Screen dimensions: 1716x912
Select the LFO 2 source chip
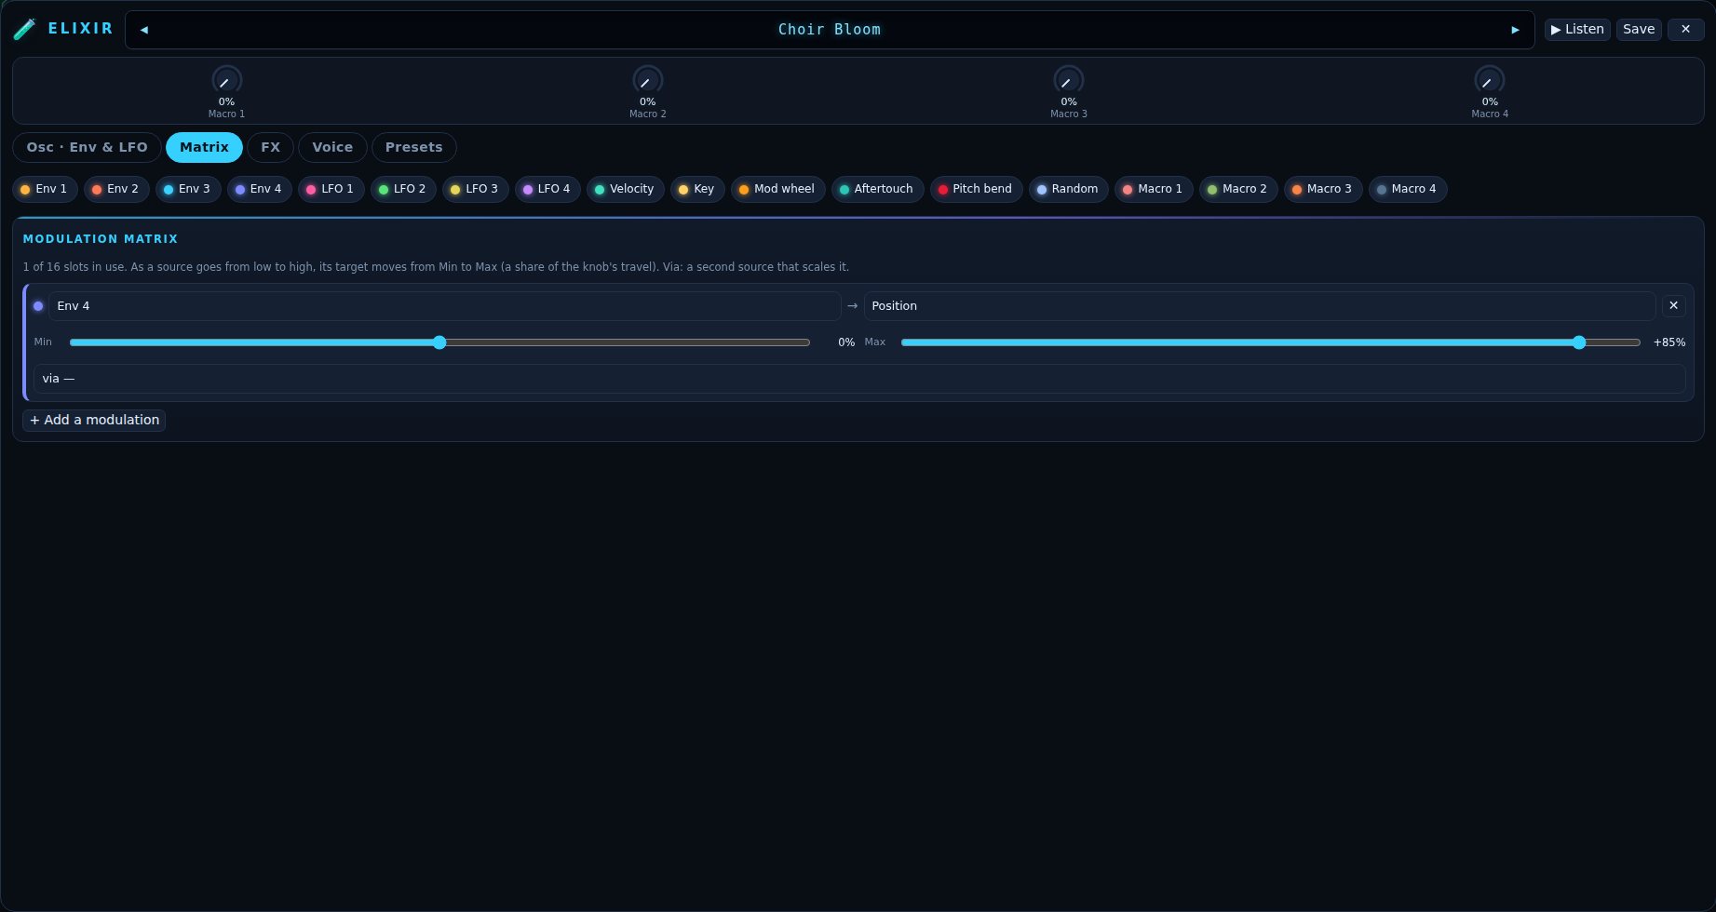tap(403, 189)
